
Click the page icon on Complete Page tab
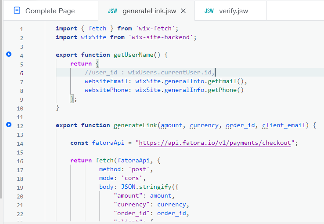17,11
